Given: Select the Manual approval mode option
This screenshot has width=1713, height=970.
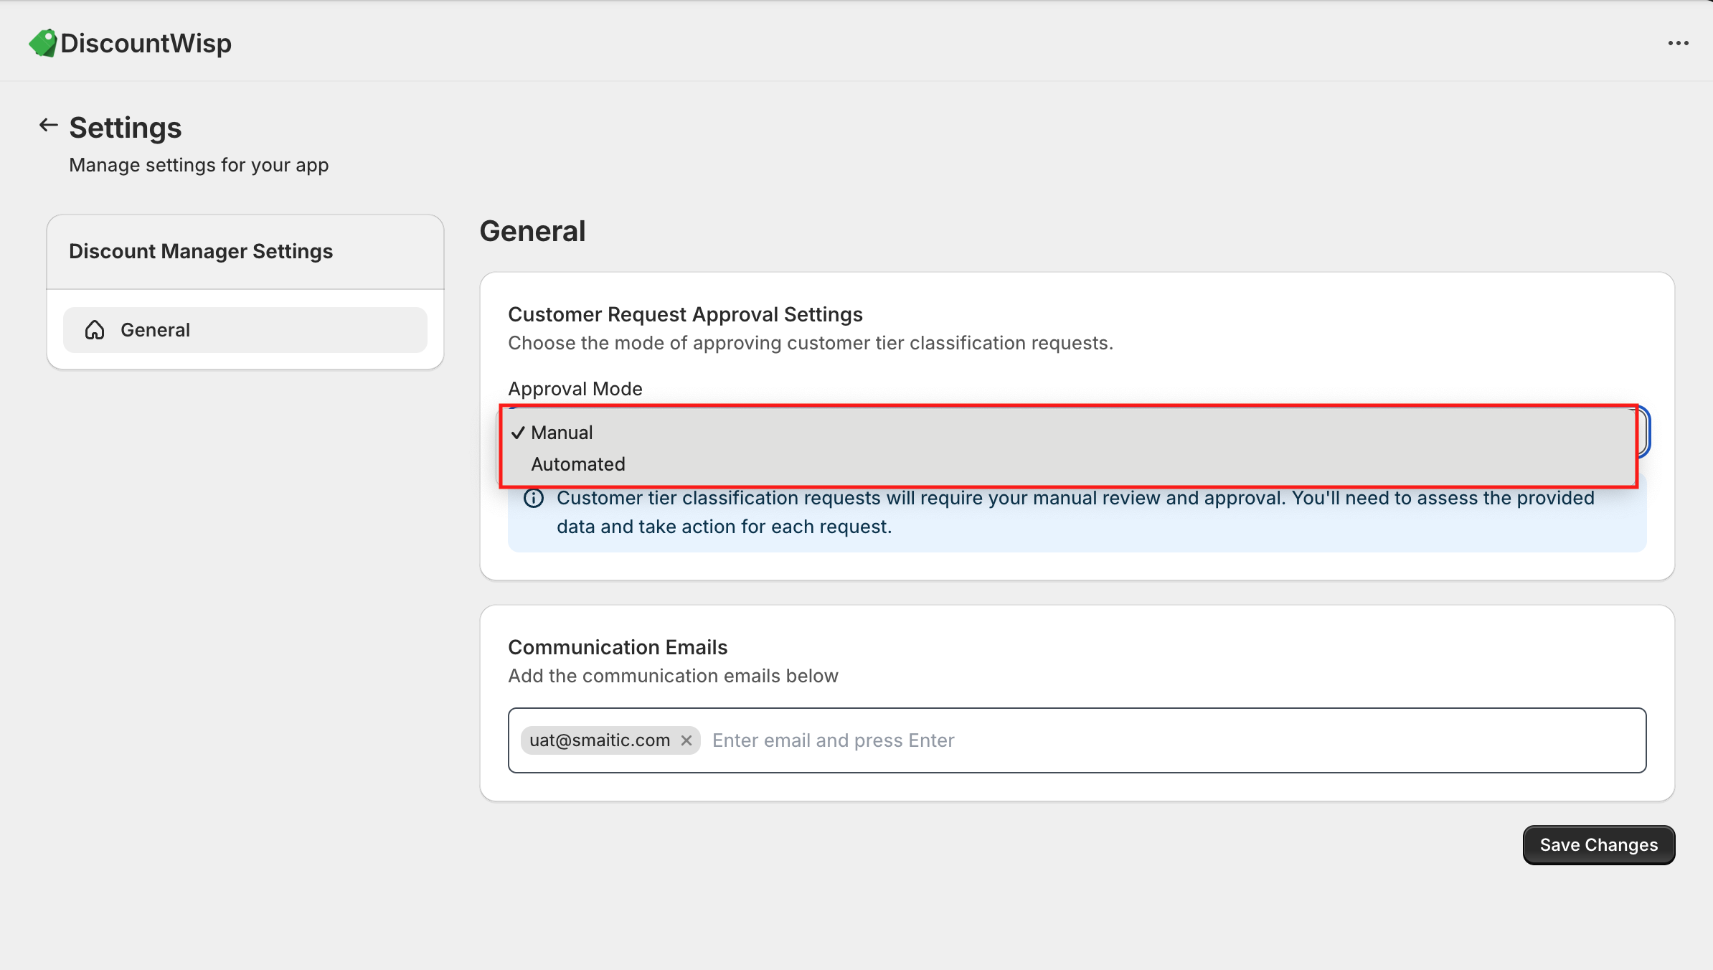Looking at the screenshot, I should [562, 433].
